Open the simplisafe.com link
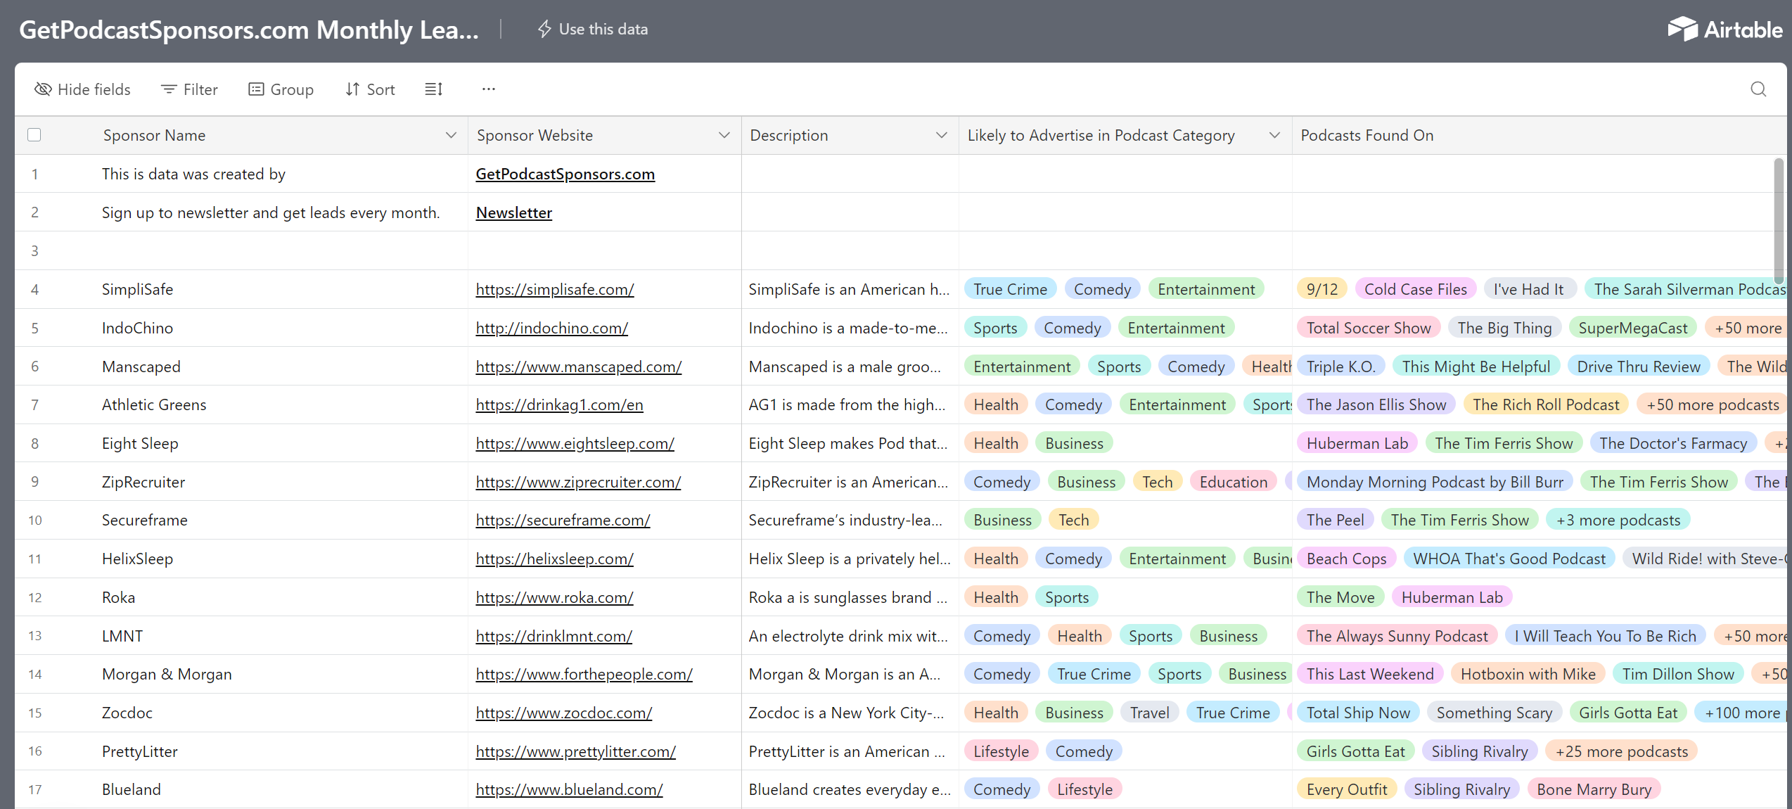This screenshot has width=1792, height=809. point(554,289)
